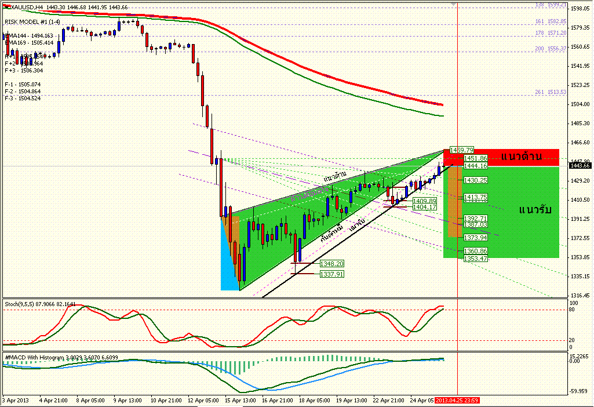The width and height of the screenshot is (594, 407).
Task: Click the #MACD With Histogram indicator label
Action: pos(61,357)
